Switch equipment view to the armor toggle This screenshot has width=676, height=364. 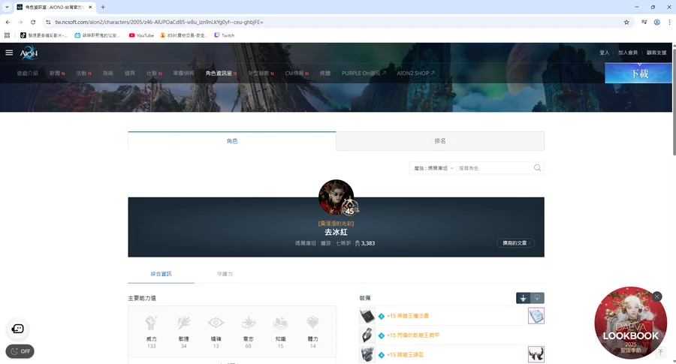(537, 298)
